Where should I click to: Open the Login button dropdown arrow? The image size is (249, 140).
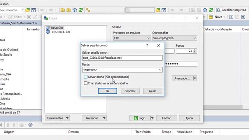click(152, 118)
